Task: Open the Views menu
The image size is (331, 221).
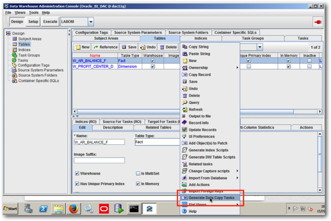Action: [x=20, y=13]
